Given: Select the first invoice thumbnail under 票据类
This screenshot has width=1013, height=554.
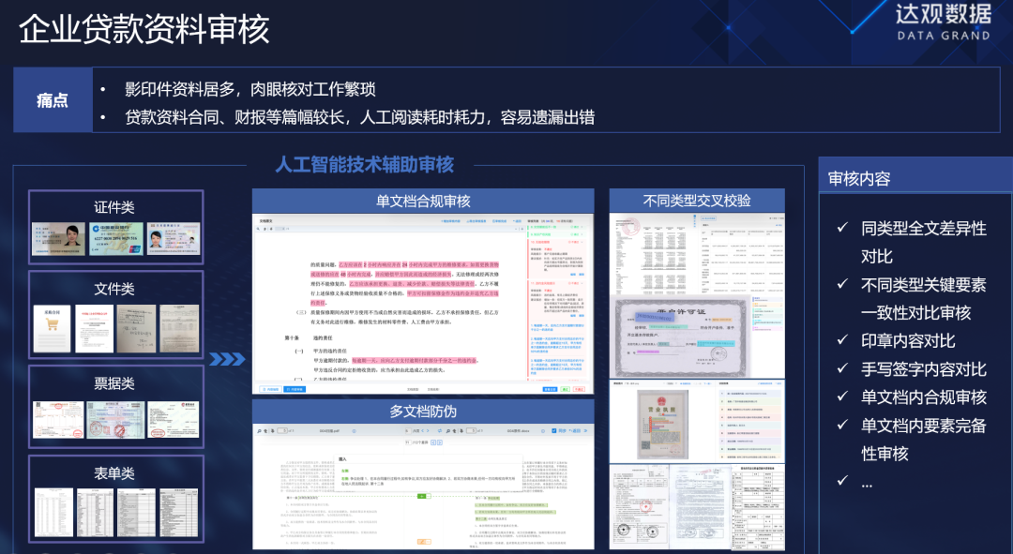Looking at the screenshot, I should (x=59, y=420).
